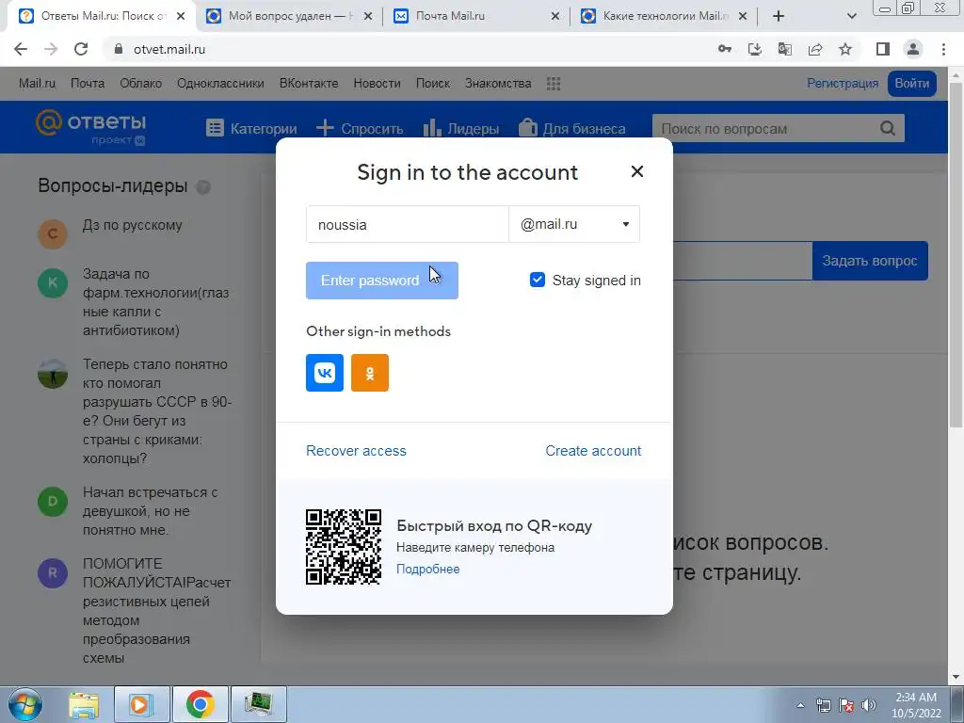
Task: Open the Create account link
Action: [593, 451]
